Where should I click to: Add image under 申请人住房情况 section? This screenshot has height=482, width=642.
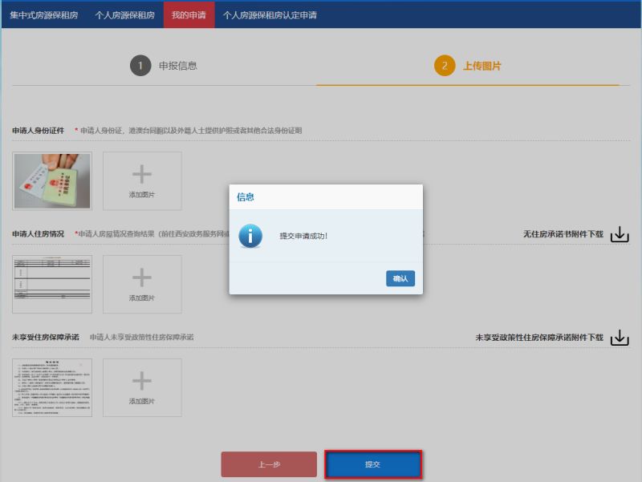(142, 284)
